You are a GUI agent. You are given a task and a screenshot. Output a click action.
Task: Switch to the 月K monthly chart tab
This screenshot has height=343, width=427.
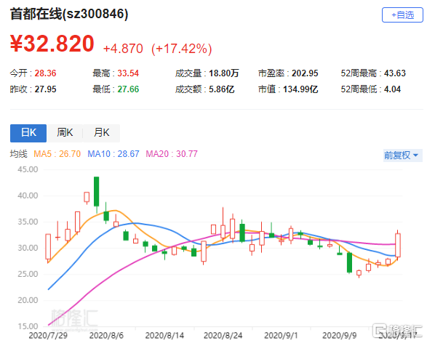click(101, 133)
